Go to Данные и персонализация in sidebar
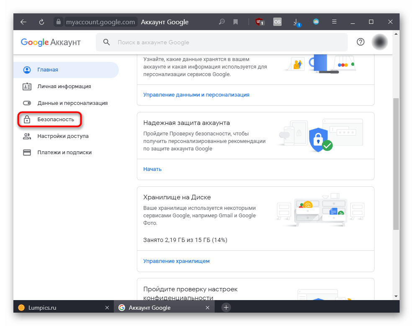 72,103
